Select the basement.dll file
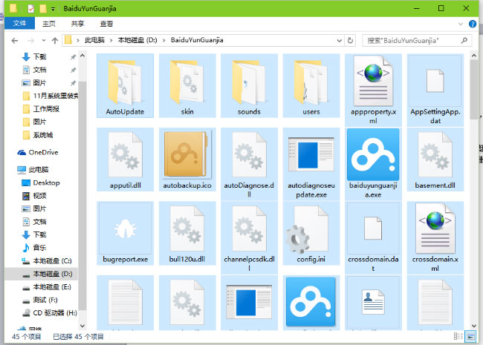 point(435,160)
